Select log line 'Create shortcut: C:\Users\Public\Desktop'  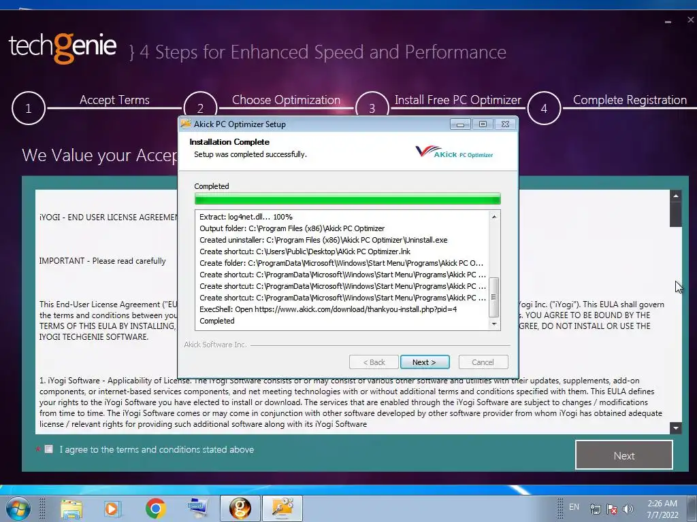pyautogui.click(x=305, y=251)
